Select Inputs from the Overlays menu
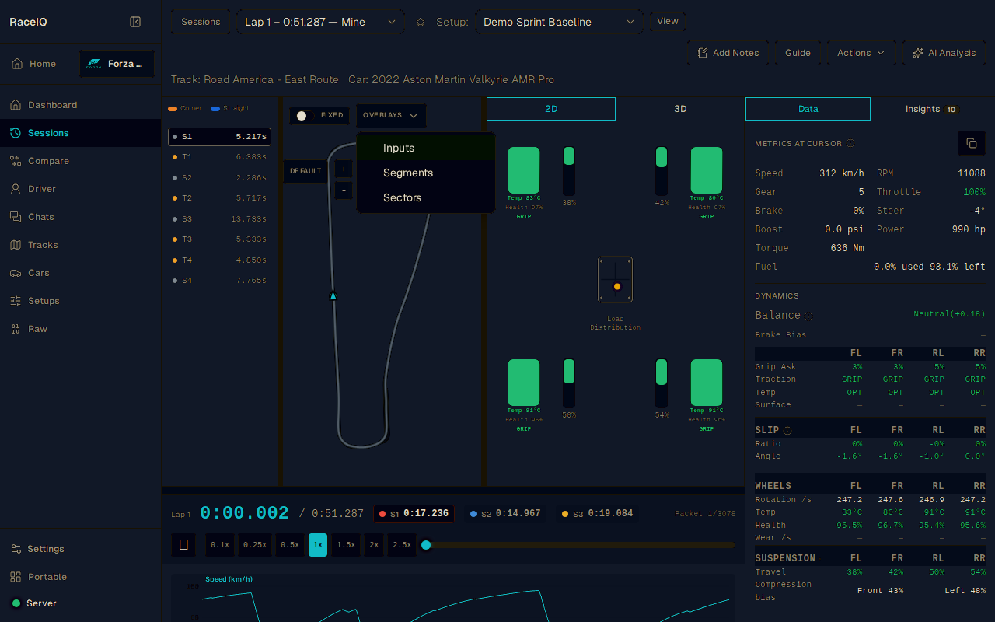The image size is (995, 622). pos(426,148)
